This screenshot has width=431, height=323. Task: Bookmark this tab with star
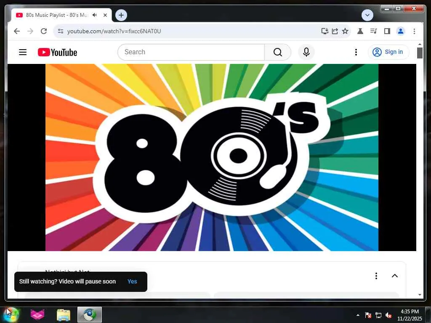coord(345,31)
